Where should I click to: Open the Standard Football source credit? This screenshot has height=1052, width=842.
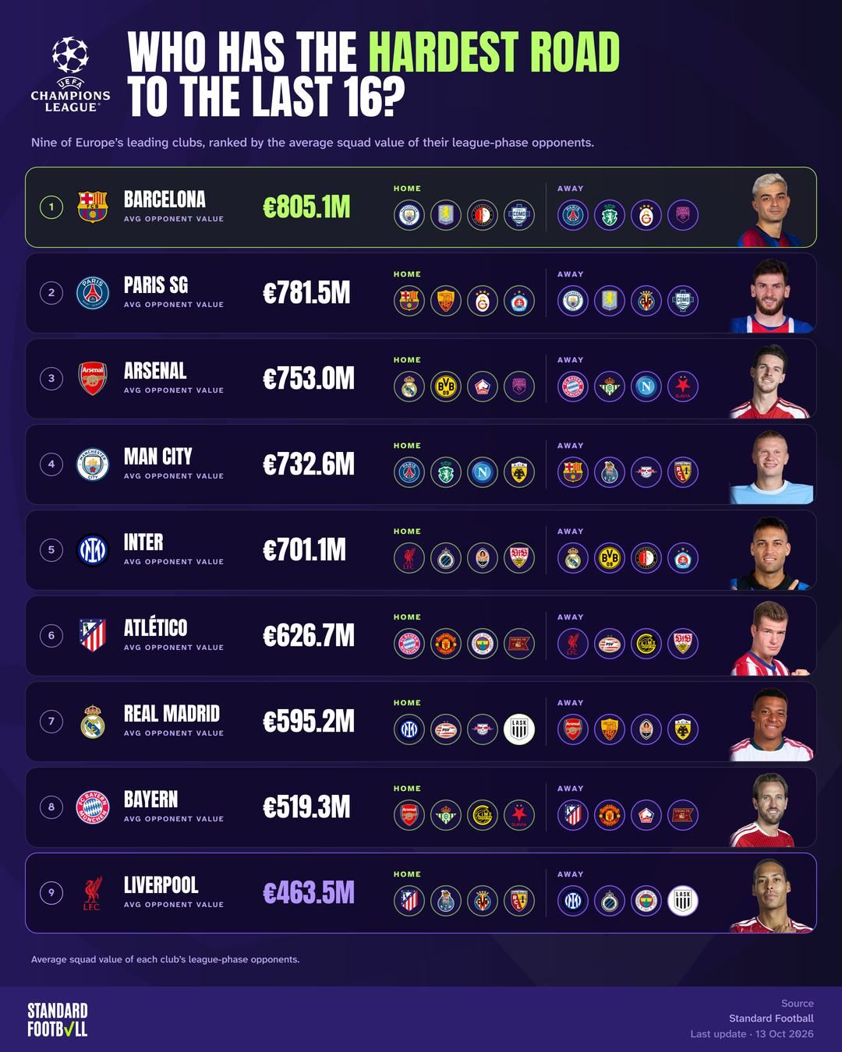(771, 1018)
